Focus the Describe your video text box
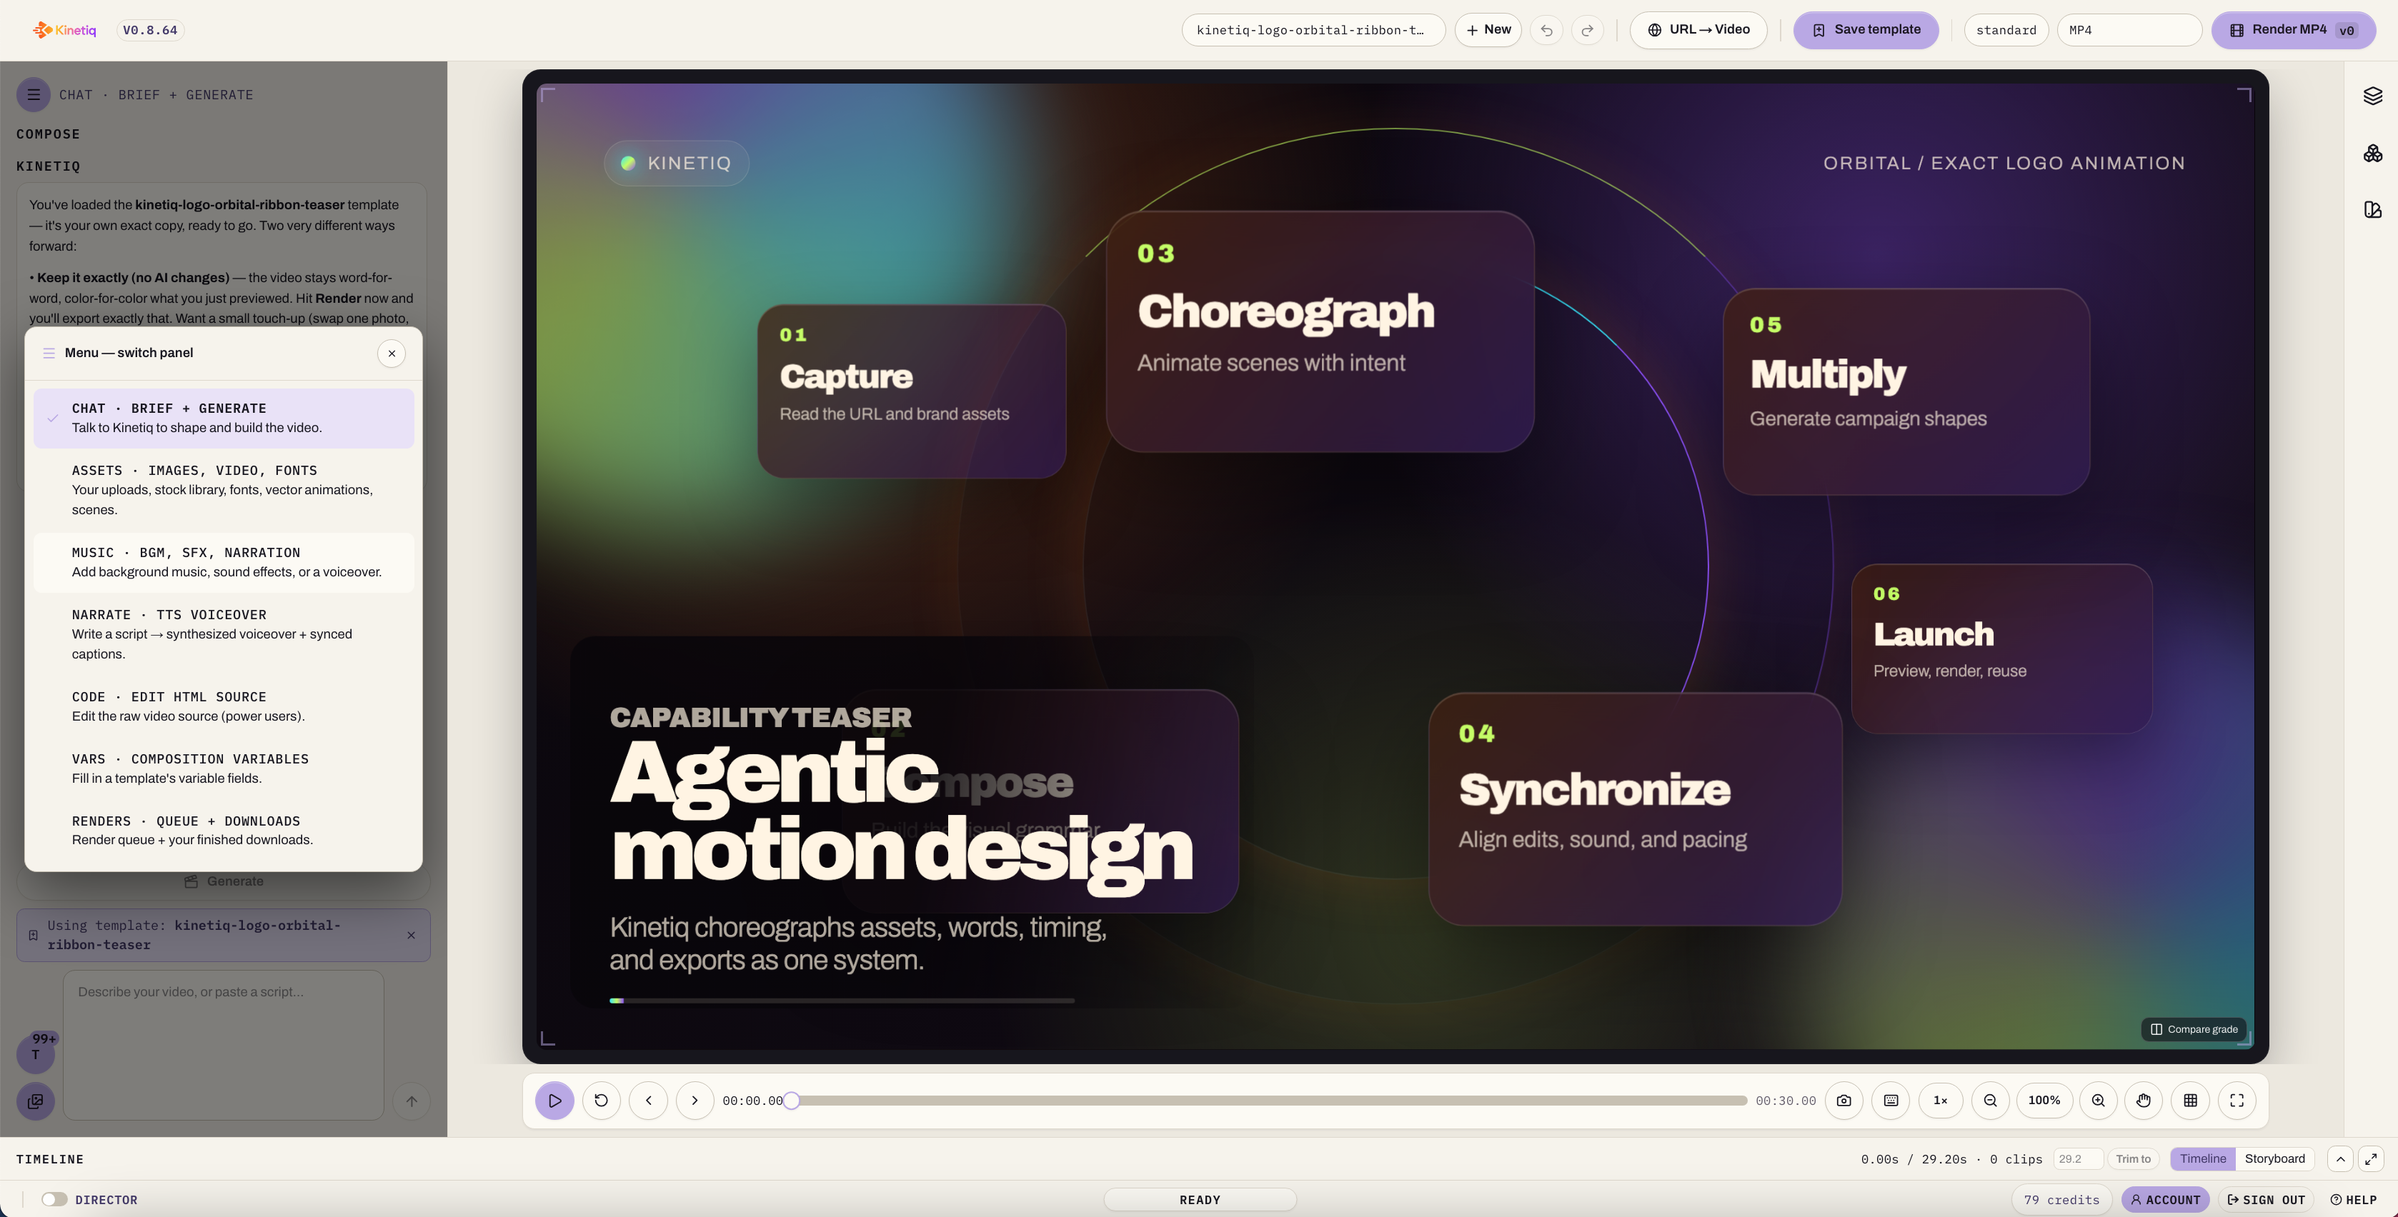Viewport: 2398px width, 1217px height. click(224, 1045)
